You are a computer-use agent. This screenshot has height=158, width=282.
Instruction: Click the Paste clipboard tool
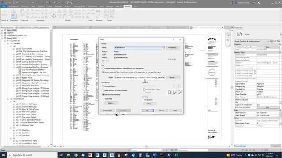[22, 13]
